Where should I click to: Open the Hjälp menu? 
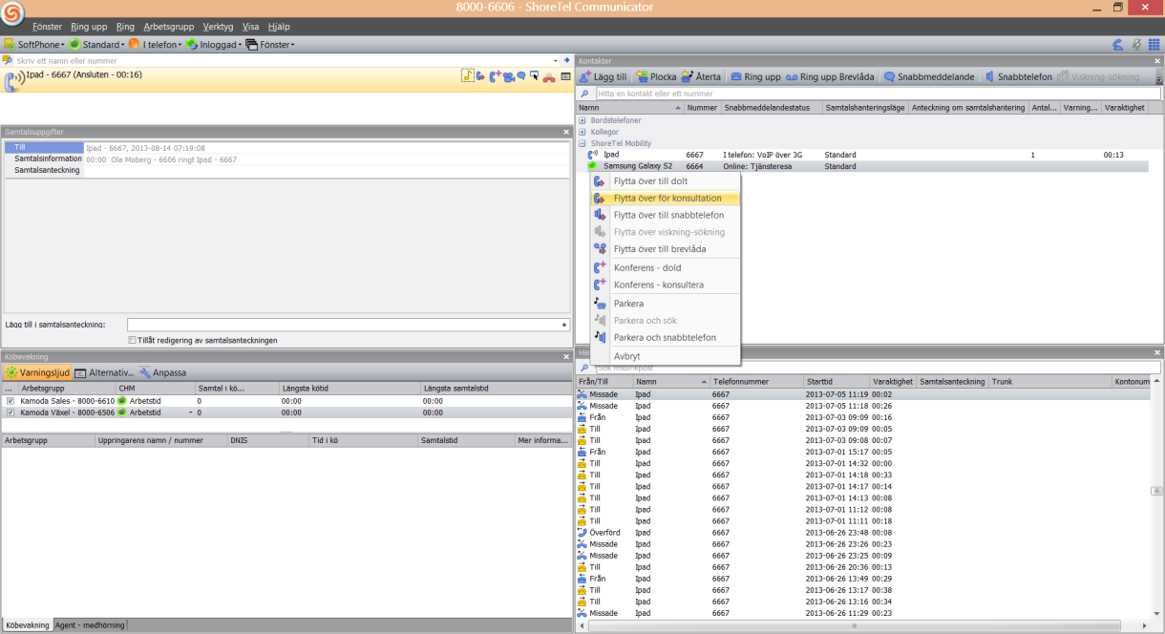click(280, 27)
